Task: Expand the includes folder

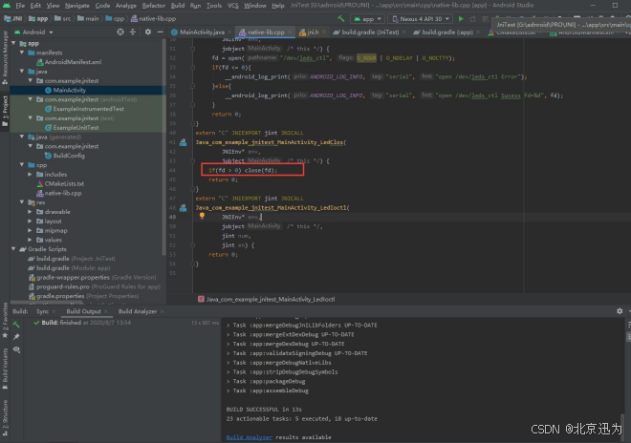Action: (31, 175)
